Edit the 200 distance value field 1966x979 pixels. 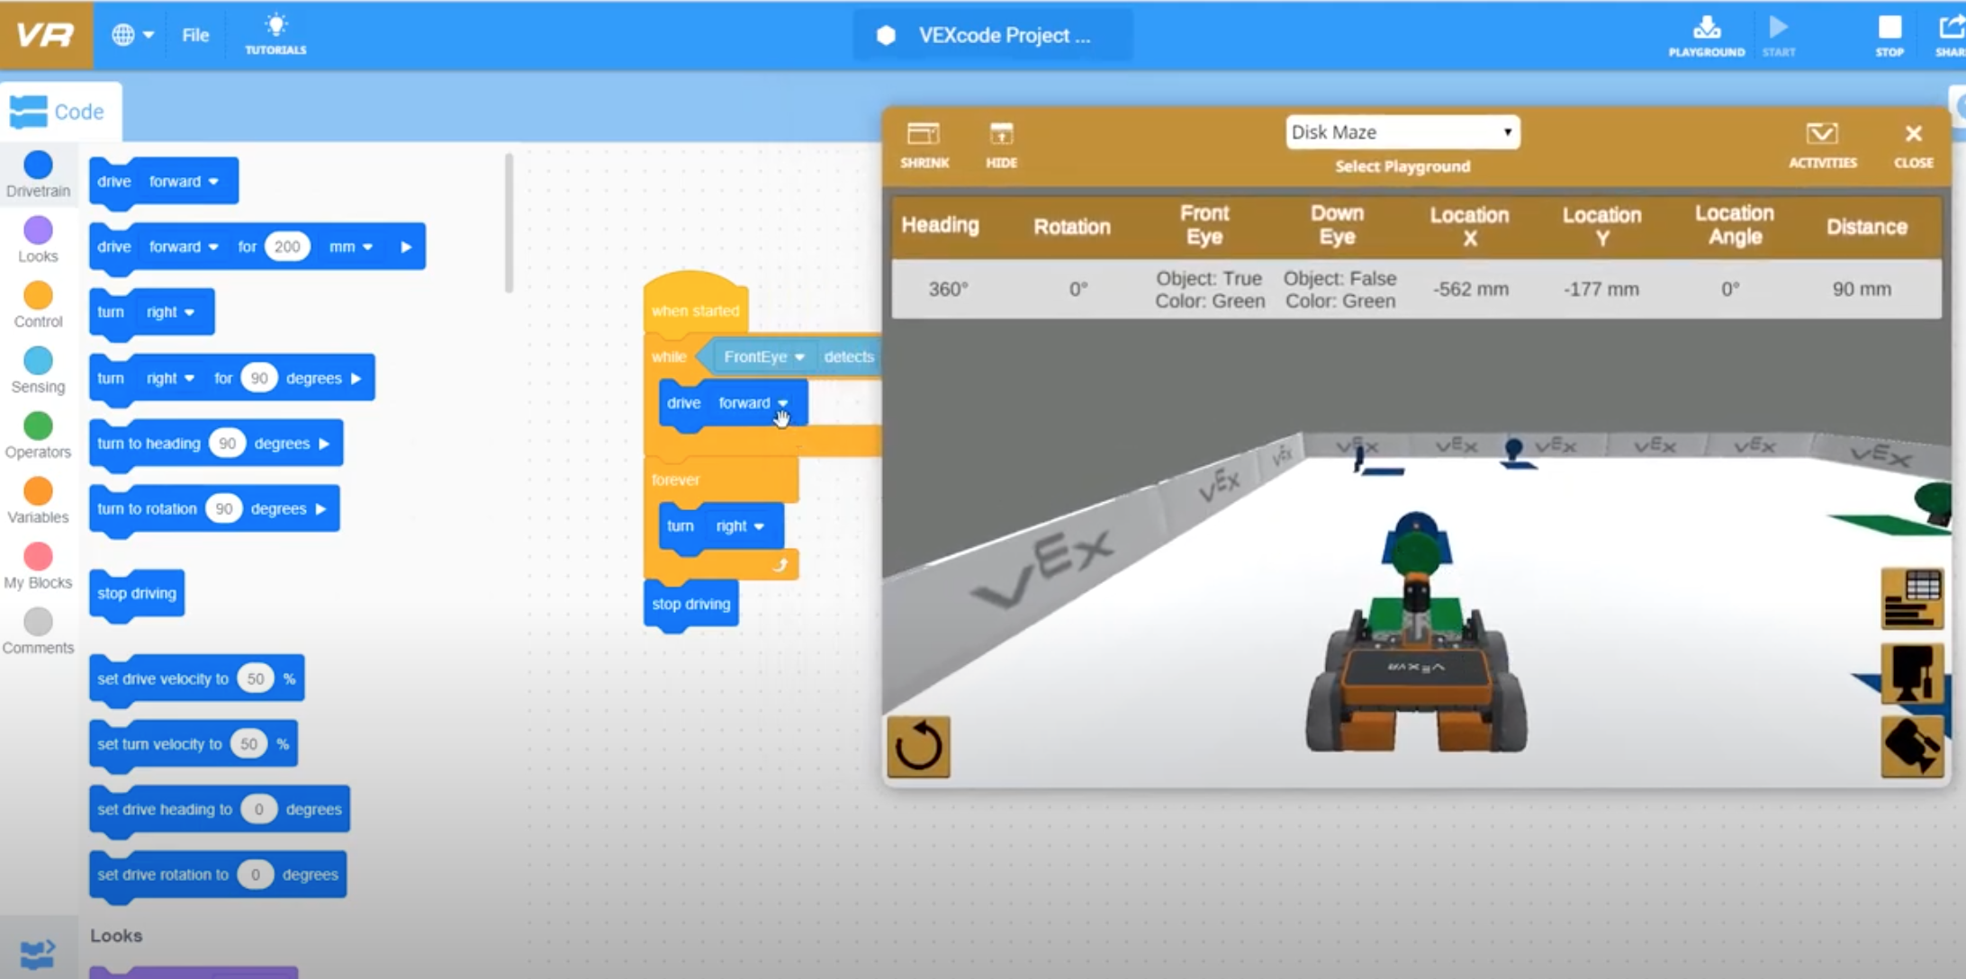287,247
